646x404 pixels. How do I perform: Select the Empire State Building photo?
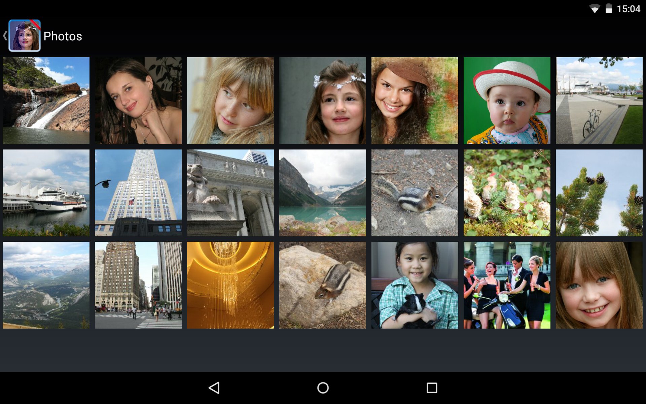pyautogui.click(x=138, y=193)
